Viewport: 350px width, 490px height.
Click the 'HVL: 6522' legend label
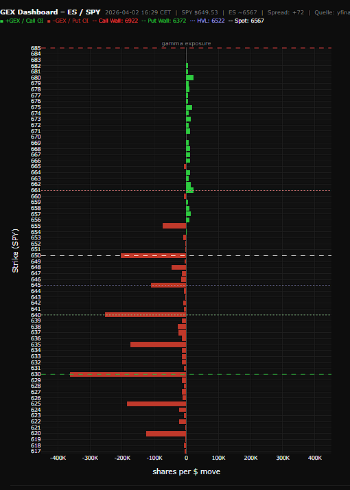211,21
